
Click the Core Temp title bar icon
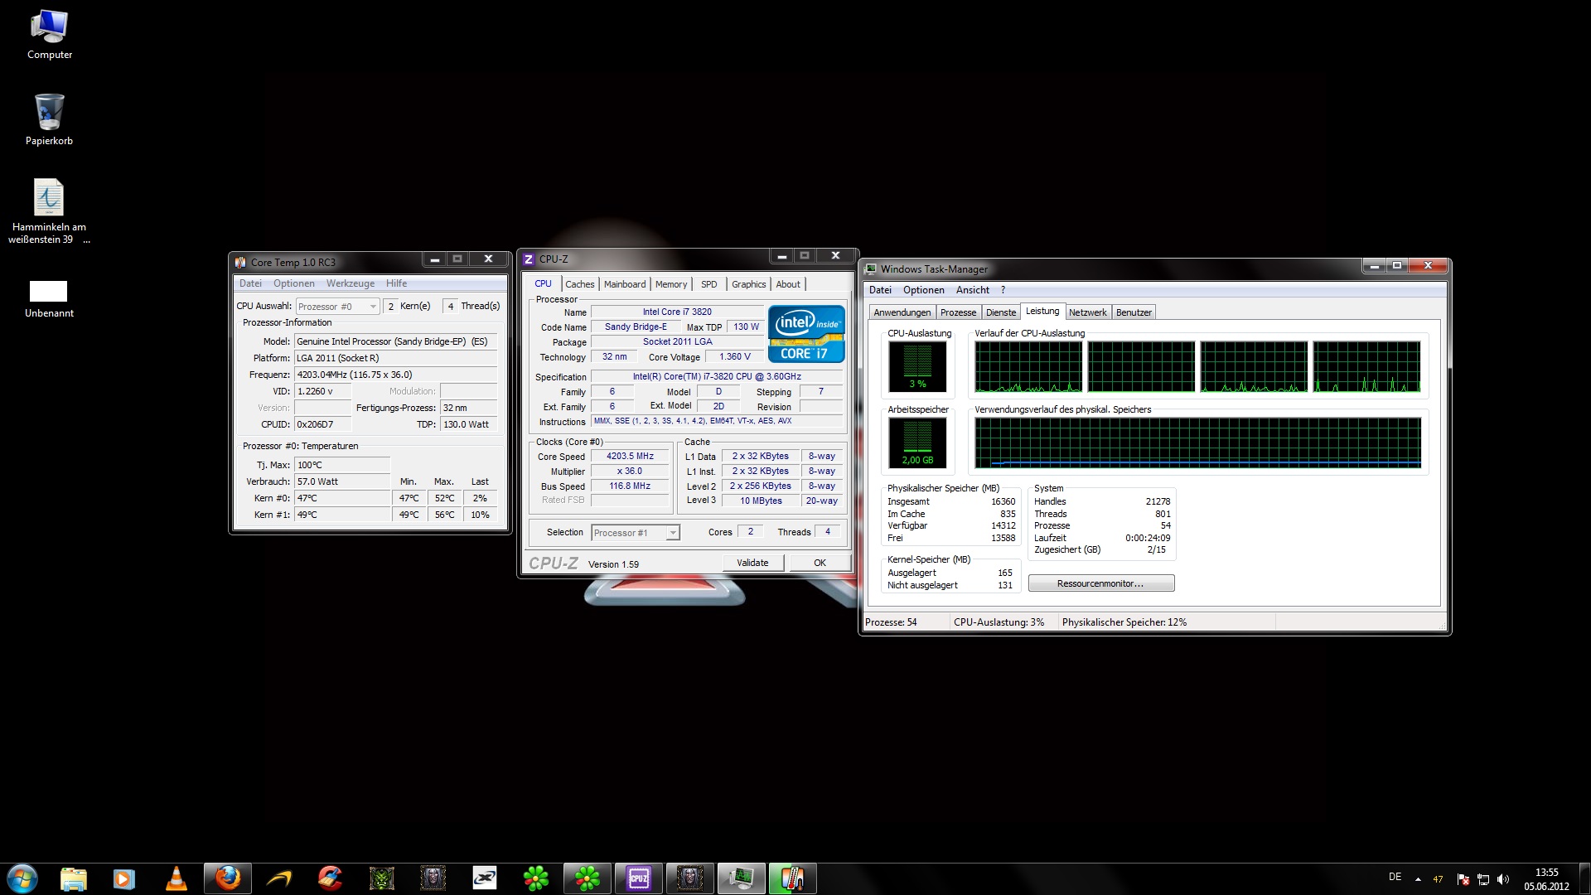[x=240, y=263]
